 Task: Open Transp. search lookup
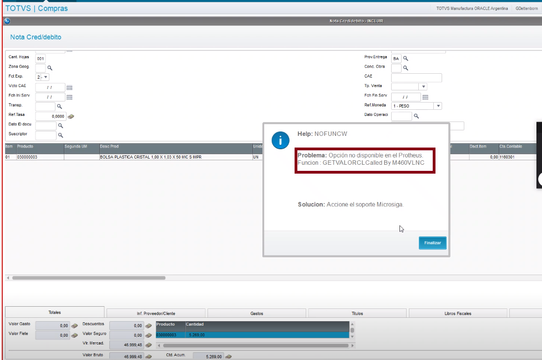pos(59,107)
